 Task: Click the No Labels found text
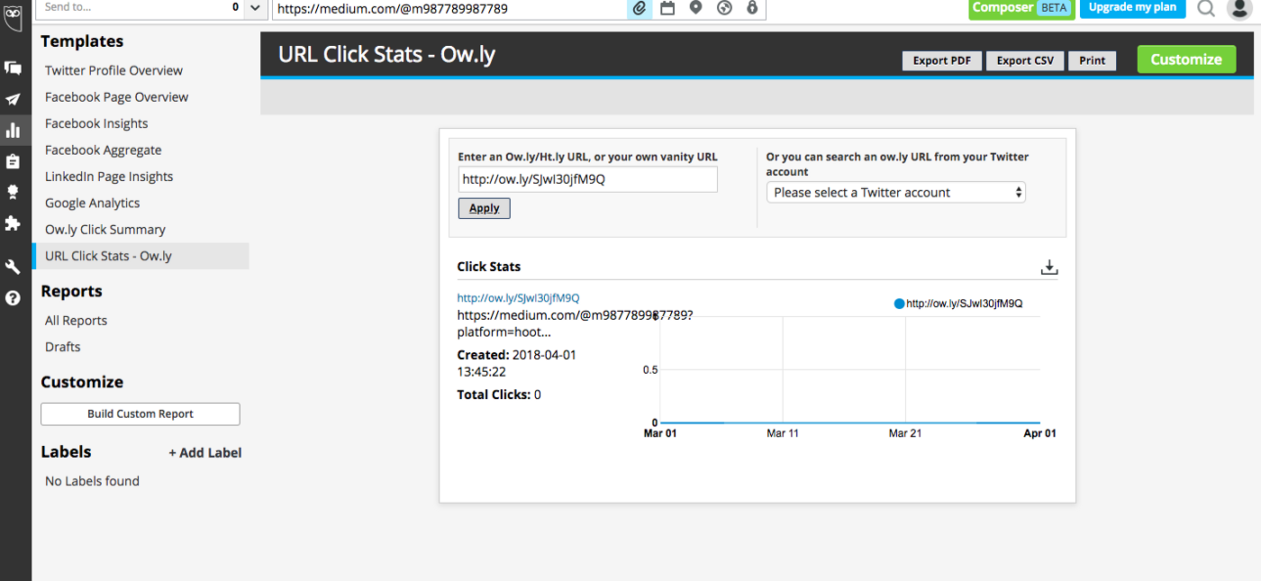point(92,481)
